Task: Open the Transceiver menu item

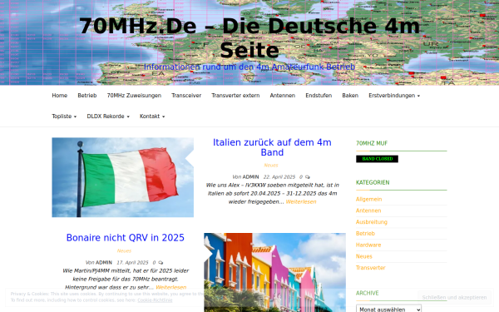Action: pyautogui.click(x=186, y=96)
